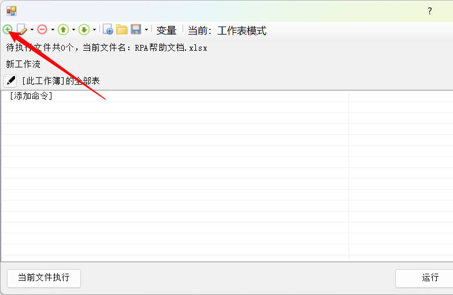This screenshot has width=453, height=295.
Task: Create a new workflow document
Action: point(107,29)
